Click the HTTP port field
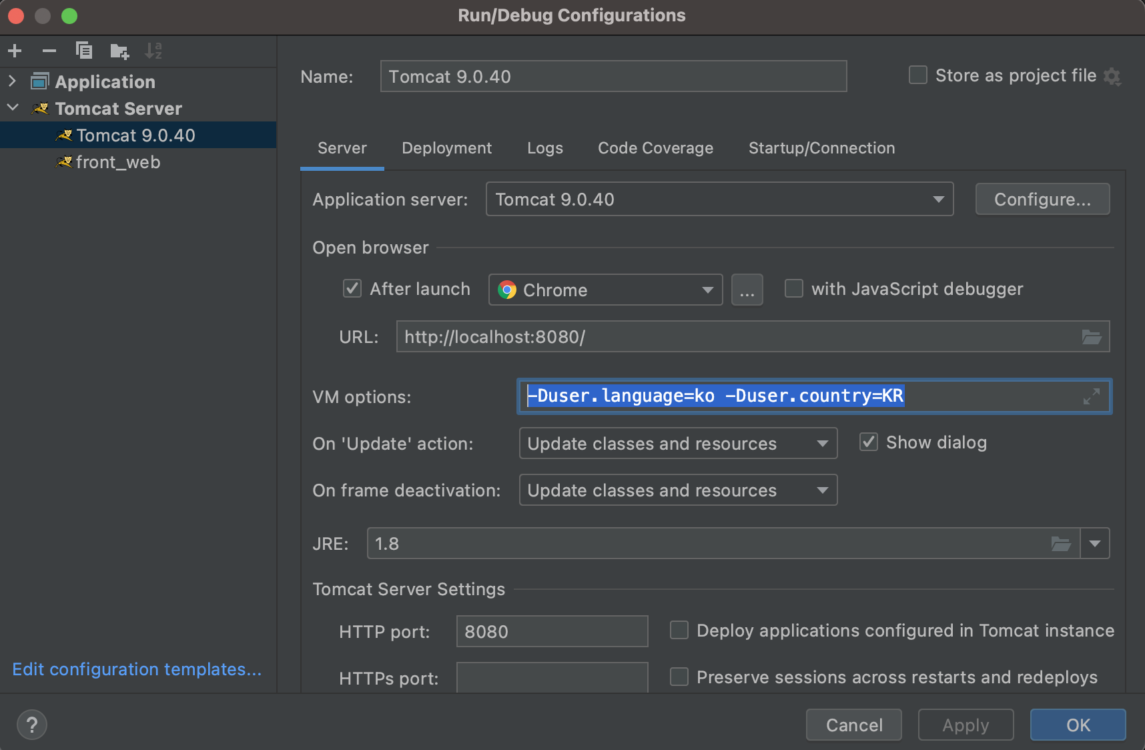Image resolution: width=1145 pixels, height=750 pixels. pos(552,631)
